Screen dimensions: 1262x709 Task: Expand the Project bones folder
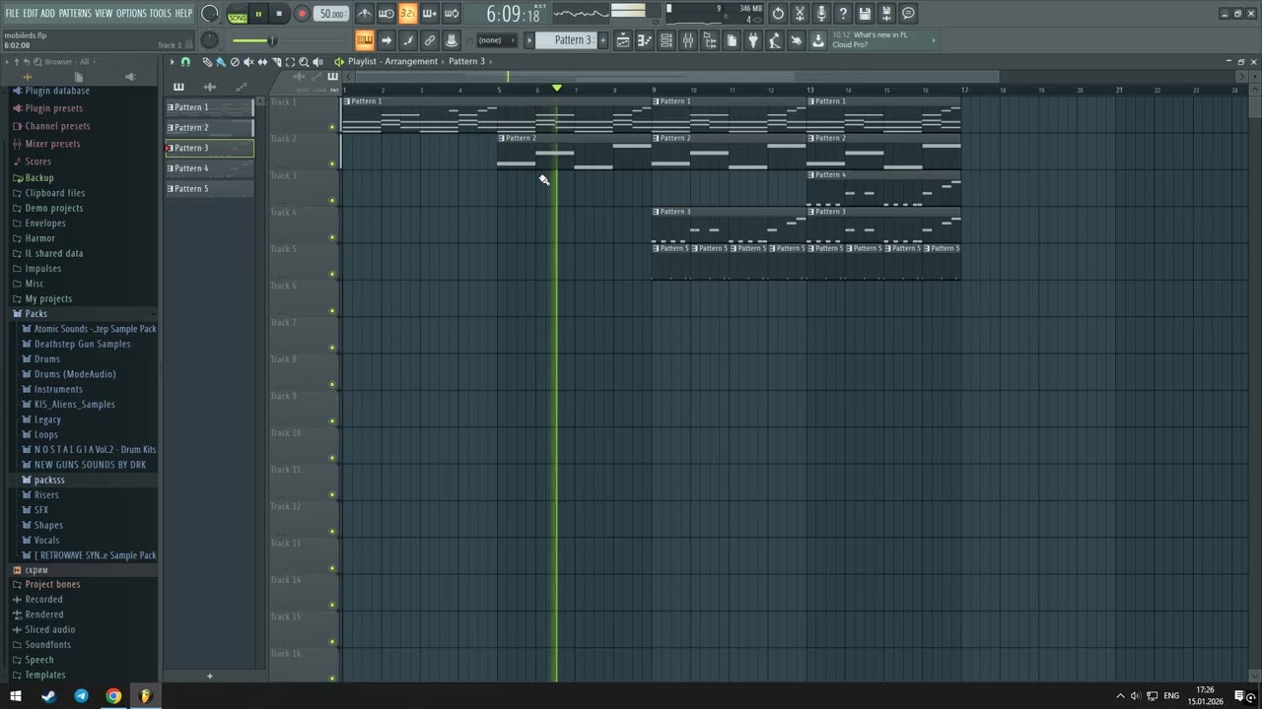pos(52,584)
